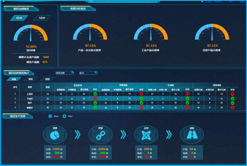The width and height of the screenshot is (247, 166).
Task: Click 切割 completed value 100
Action: click(57, 153)
